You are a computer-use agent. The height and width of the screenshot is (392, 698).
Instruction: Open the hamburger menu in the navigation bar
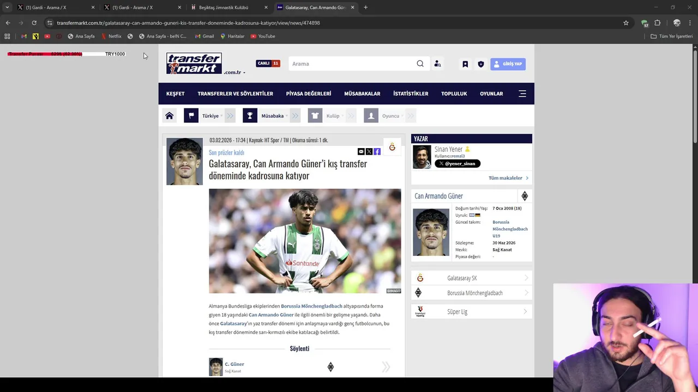(522, 94)
